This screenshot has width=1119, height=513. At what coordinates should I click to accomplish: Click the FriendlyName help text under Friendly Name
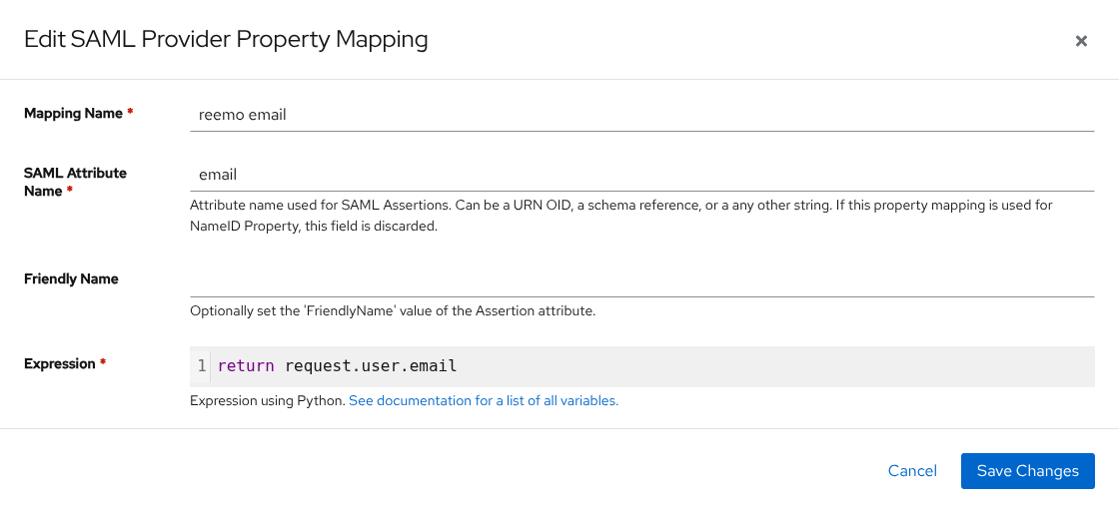click(393, 311)
